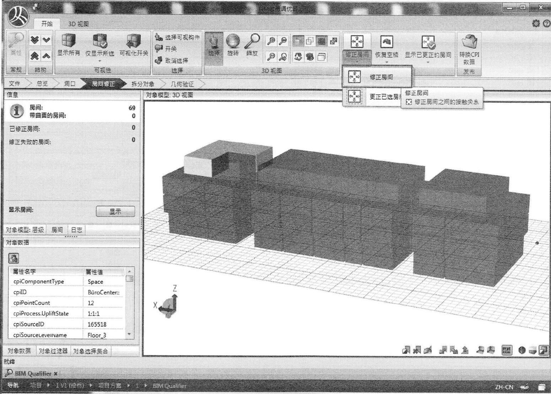Viewport: 551px width, 394px height.
Task: Expand the 恢复空格 dropdown arrow
Action: [x=387, y=62]
